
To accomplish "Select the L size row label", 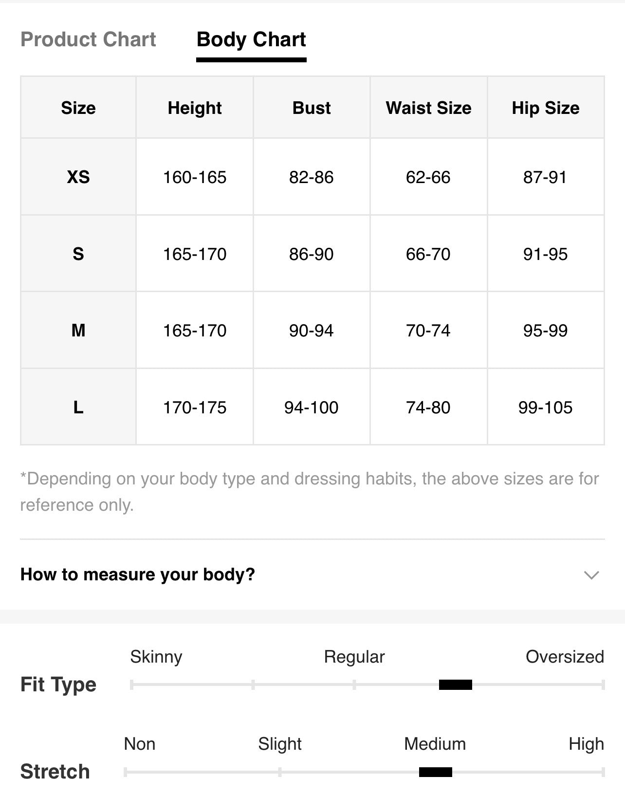I will (78, 407).
